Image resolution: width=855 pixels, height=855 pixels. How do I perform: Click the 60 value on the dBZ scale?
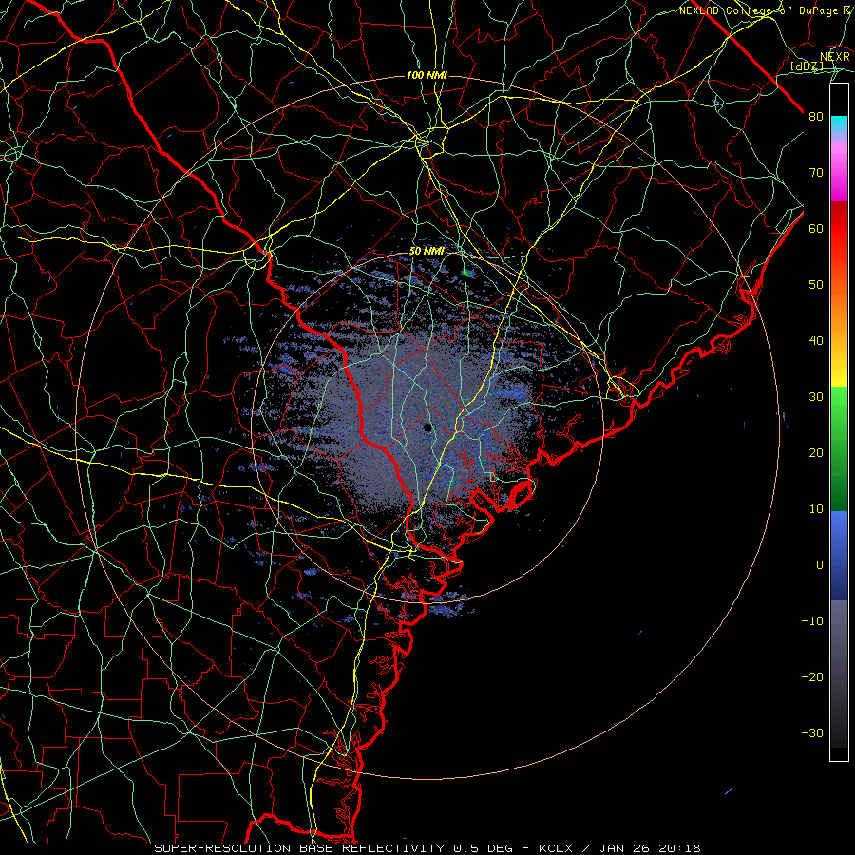[816, 228]
